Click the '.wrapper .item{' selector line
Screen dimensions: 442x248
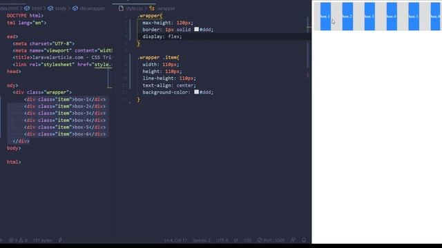pyautogui.click(x=158, y=57)
